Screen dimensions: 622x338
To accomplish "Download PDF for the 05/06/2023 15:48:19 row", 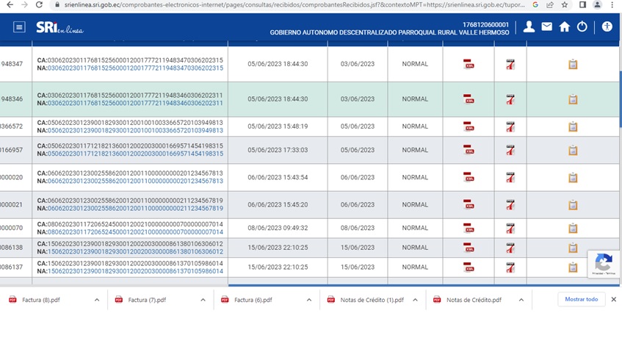I will (510, 126).
